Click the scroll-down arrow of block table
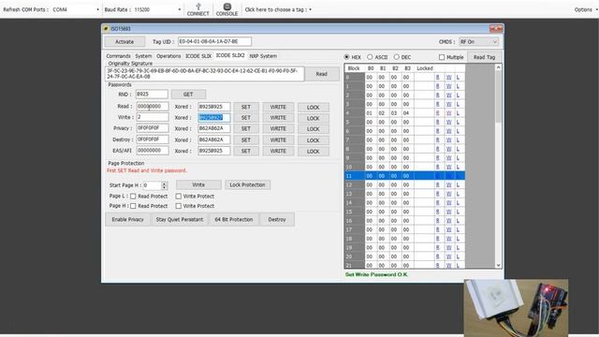 point(498,265)
